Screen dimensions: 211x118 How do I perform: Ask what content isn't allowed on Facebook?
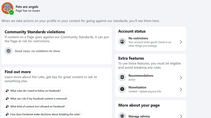coord(36,106)
